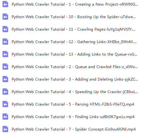This screenshot has width=141, height=134.
Task: Select file name 'Tutorial - 1 - Creating a New Project'
Action: point(75,4)
